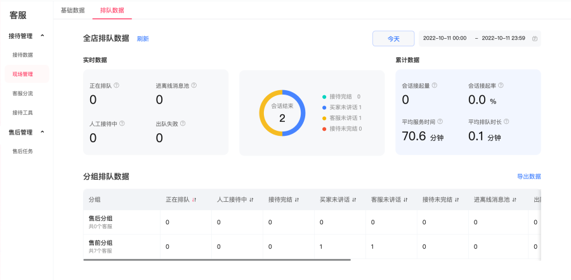
Task: Click the 接待完结 green legend dot
Action: coord(324,97)
